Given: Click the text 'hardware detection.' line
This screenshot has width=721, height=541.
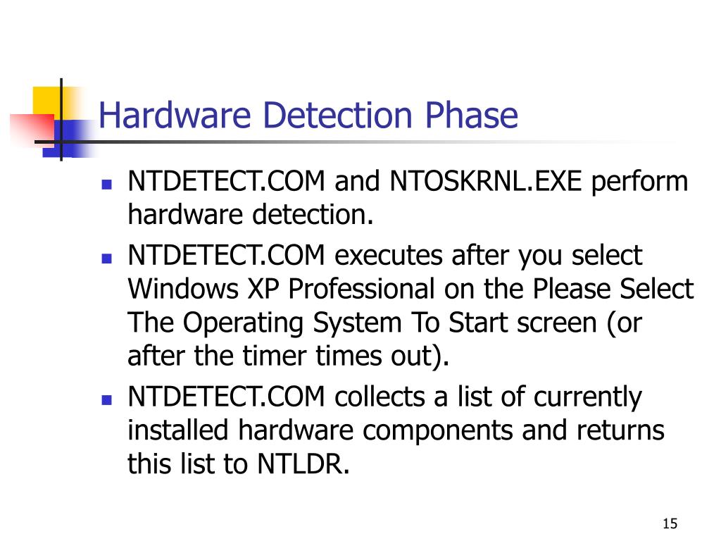Looking at the screenshot, I should (x=251, y=215).
